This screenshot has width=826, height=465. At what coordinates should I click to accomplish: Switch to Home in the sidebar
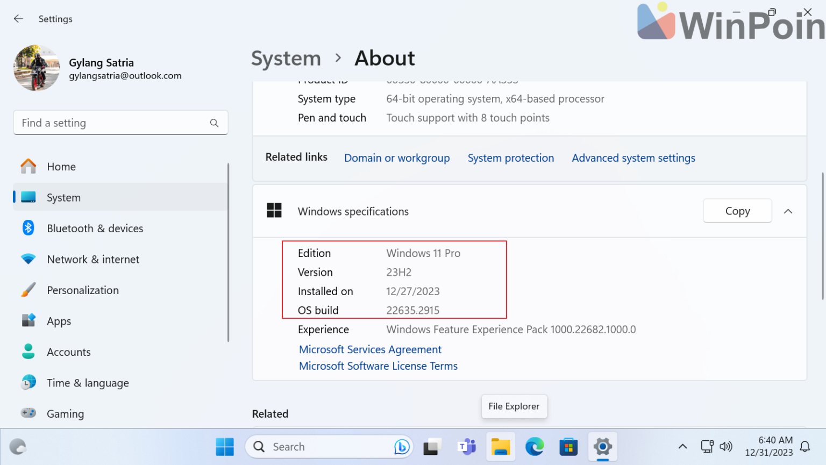tap(61, 166)
